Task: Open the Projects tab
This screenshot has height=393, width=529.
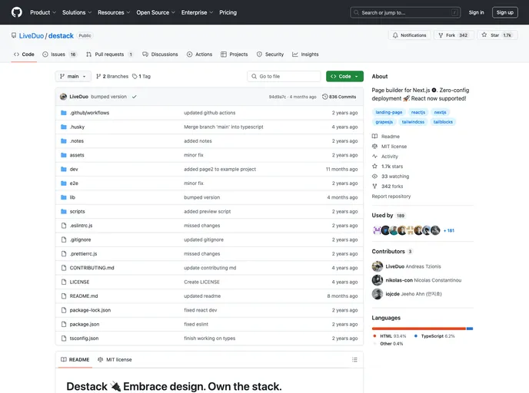Action: (x=235, y=54)
